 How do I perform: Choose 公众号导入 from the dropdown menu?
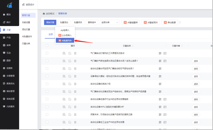click(65, 35)
